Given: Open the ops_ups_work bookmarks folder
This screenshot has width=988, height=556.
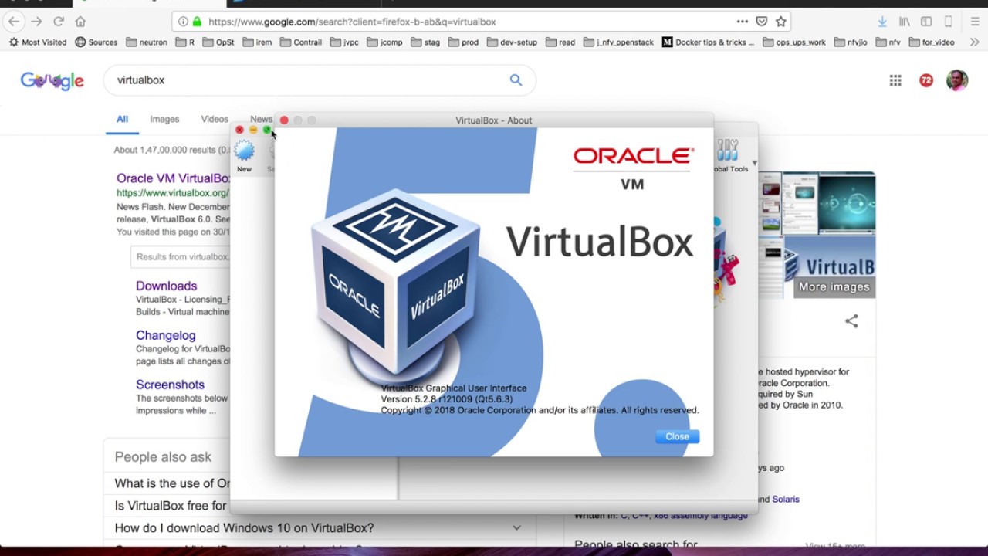Looking at the screenshot, I should coord(794,42).
